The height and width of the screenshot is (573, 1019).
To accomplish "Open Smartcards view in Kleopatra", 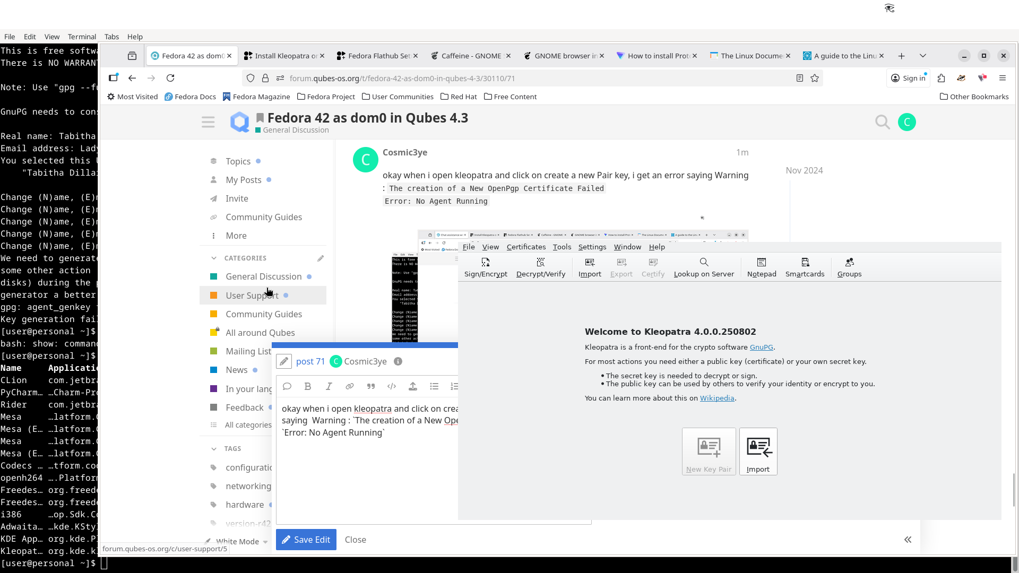I will tap(805, 267).
